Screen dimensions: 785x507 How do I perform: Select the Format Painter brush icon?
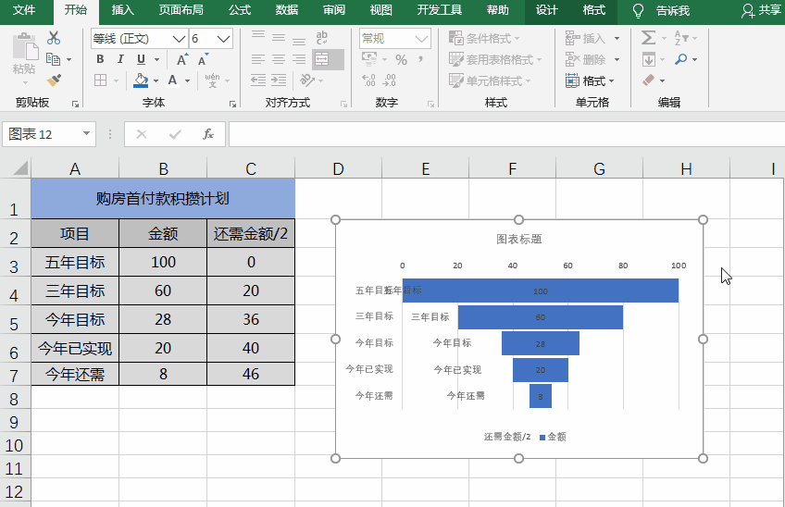(54, 80)
